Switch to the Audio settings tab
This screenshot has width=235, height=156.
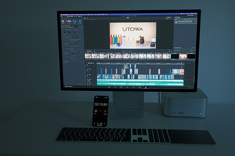pos(72,32)
